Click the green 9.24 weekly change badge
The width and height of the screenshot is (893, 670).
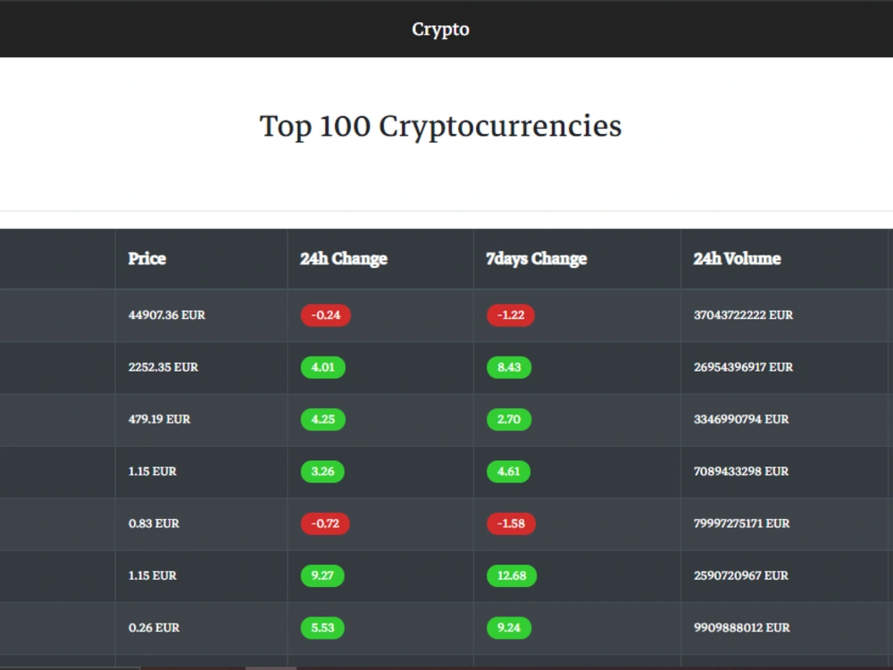coord(509,628)
